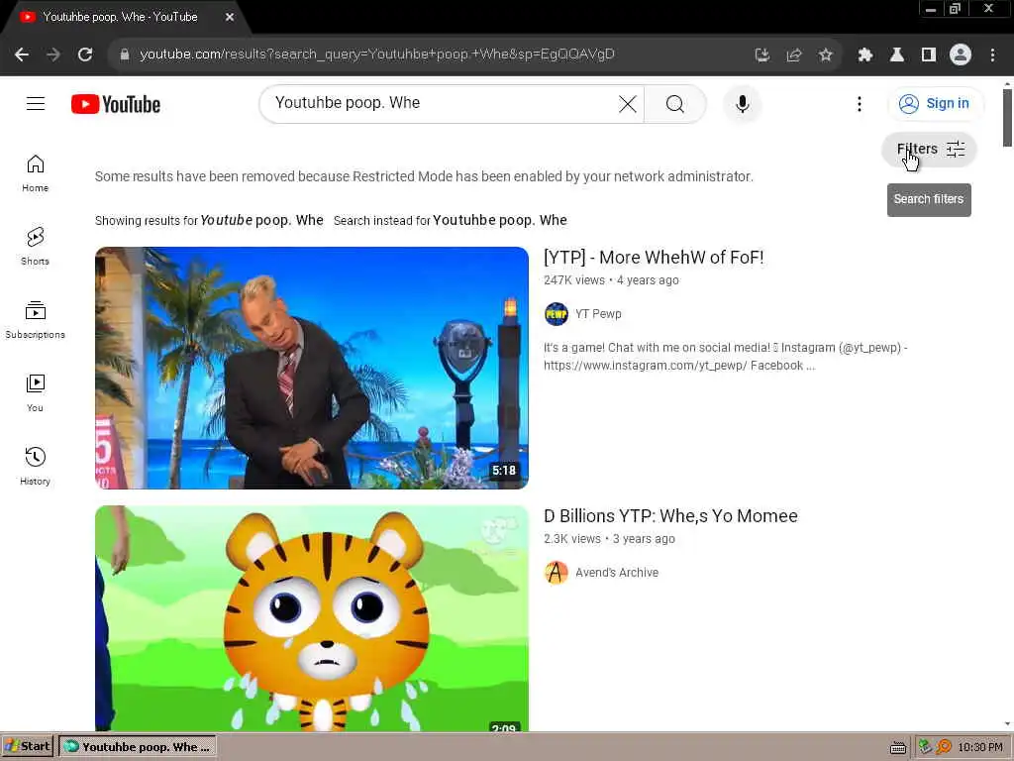The width and height of the screenshot is (1014, 761).
Task: Open thumbnail of More WhehW of FoF video
Action: (312, 368)
